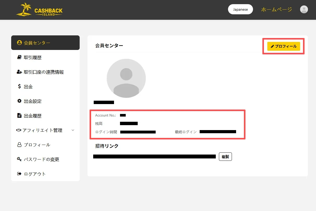Click the logout arrow icon beside ログアウト
316x211 pixels.
pos(19,174)
